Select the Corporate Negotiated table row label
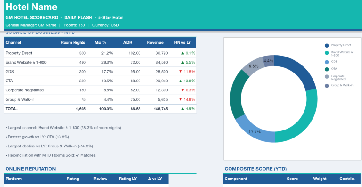This screenshot has width=362, height=187. (25, 90)
